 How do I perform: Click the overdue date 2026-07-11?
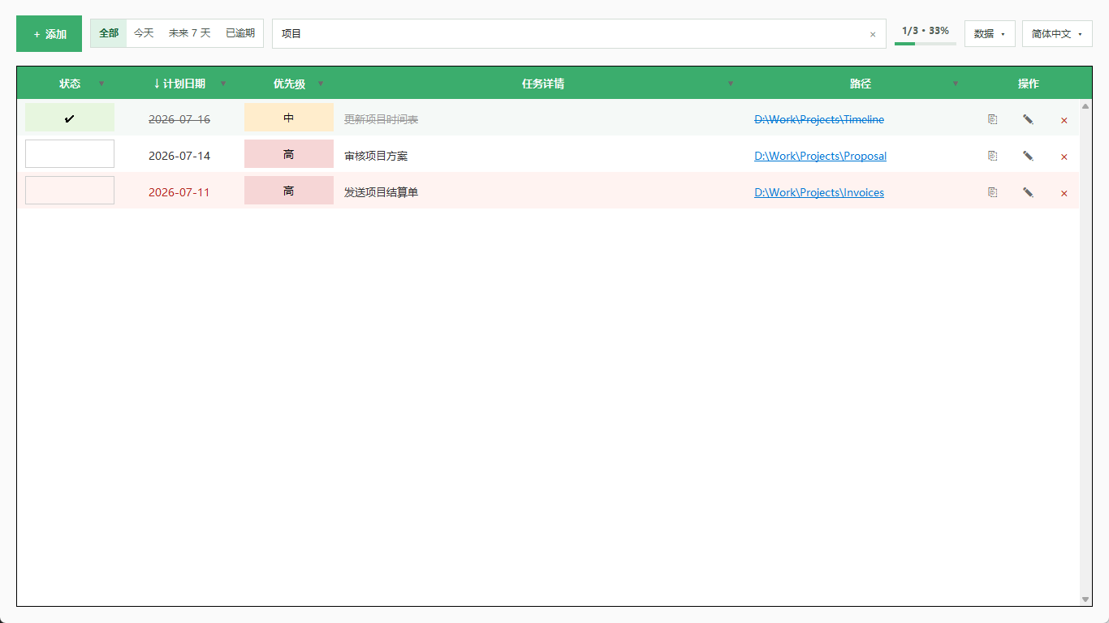179,192
